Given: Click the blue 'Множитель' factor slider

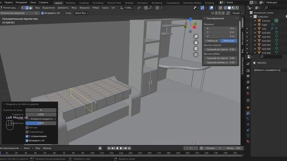Looking at the screenshot, I should (x=41, y=123).
